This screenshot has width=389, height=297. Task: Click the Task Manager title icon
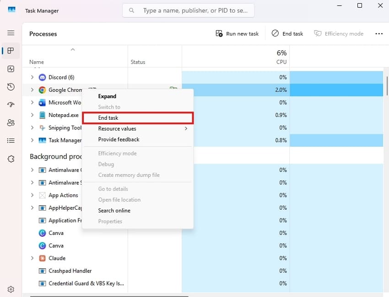11,10
